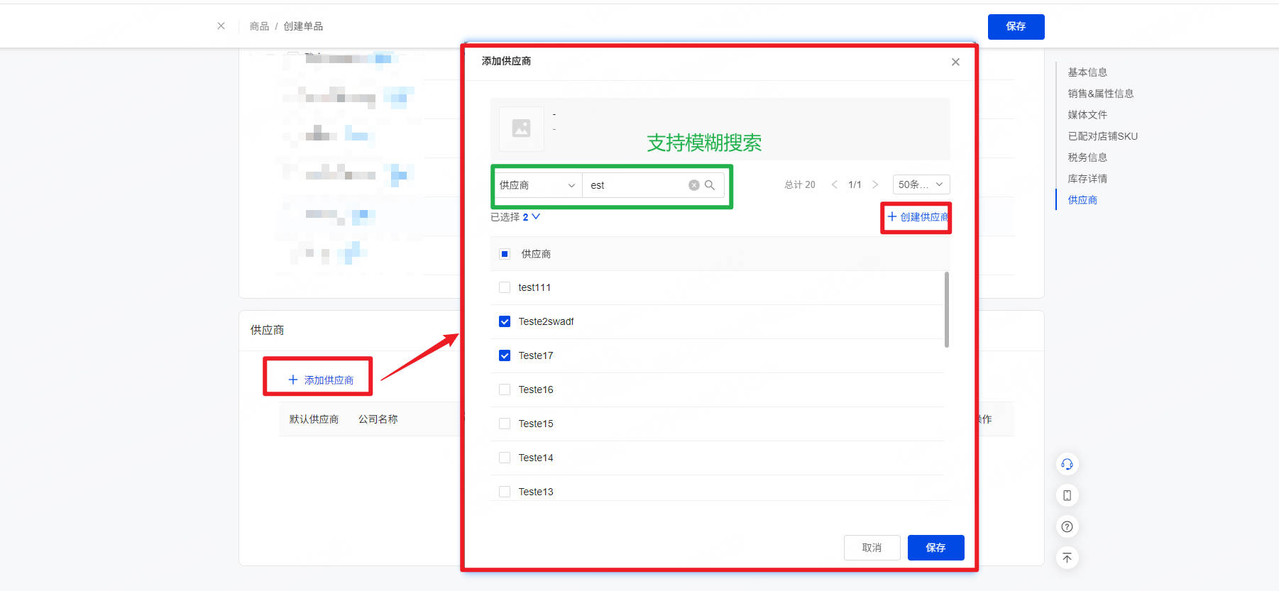Open the 50条 page size dropdown
This screenshot has width=1279, height=591.
point(921,184)
